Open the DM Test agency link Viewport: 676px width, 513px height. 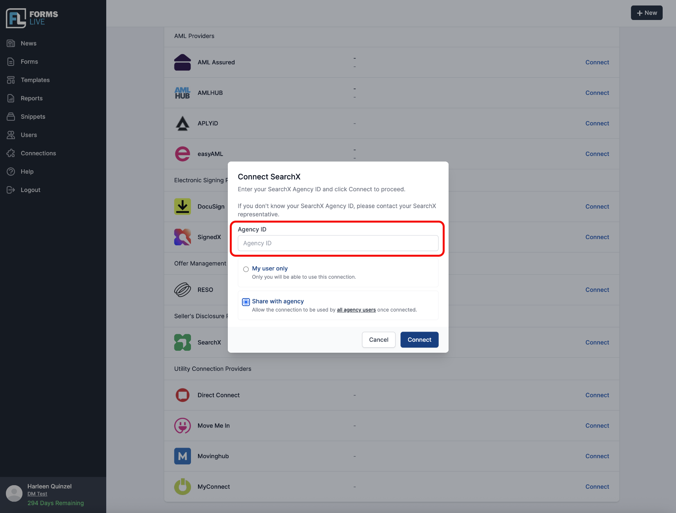click(37, 494)
